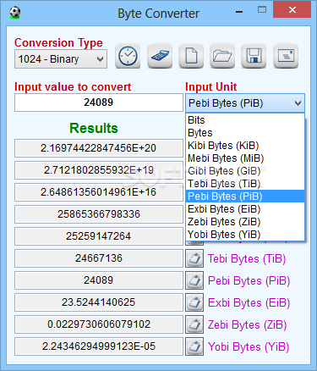Click result field 25865366798336
Image resolution: width=317 pixels, height=371 pixels.
pos(99,214)
